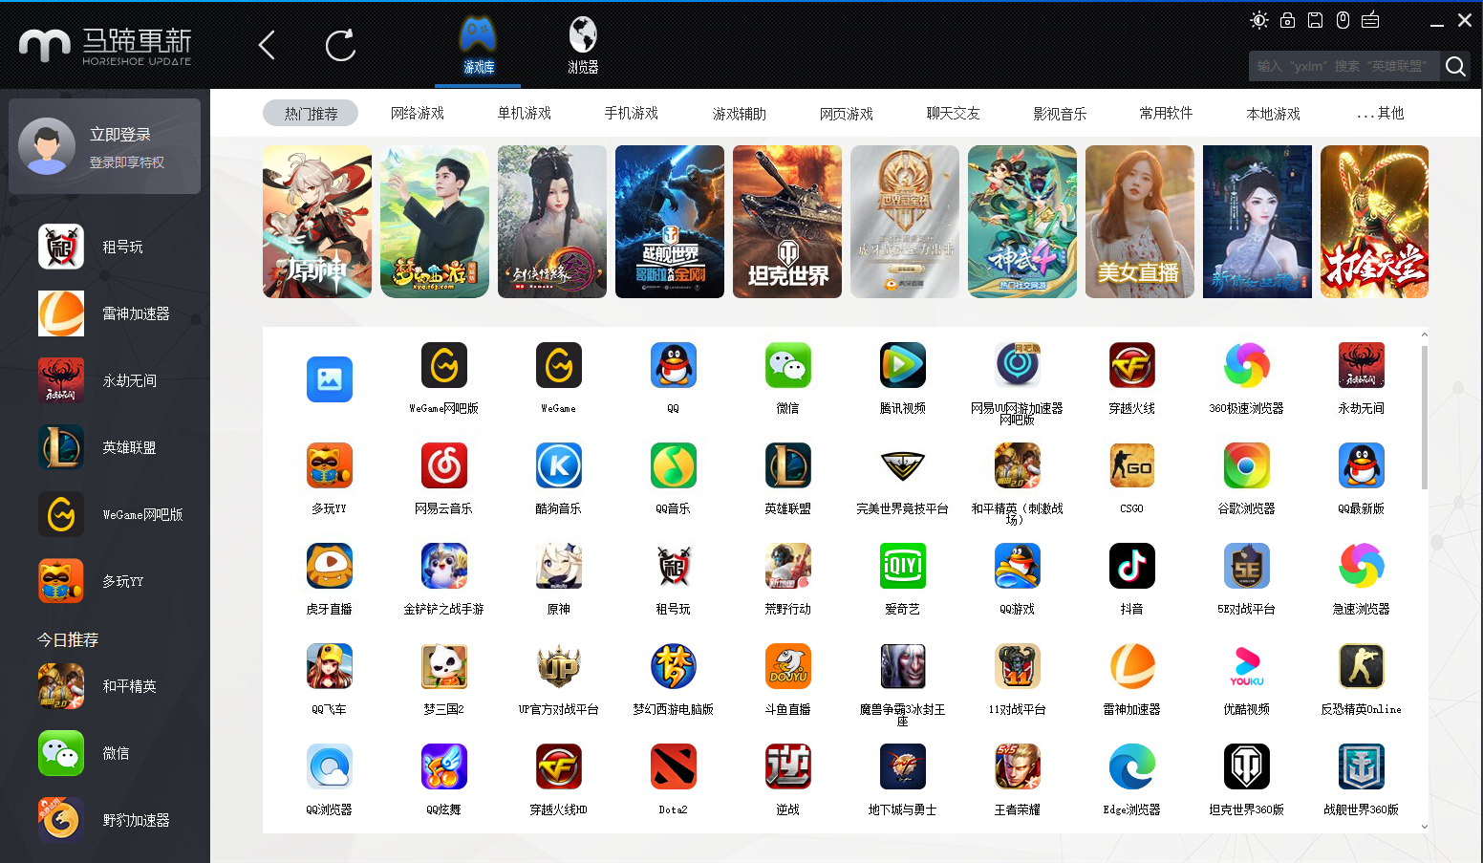Open the picture icon at grid start
The height and width of the screenshot is (863, 1483).
tap(330, 379)
